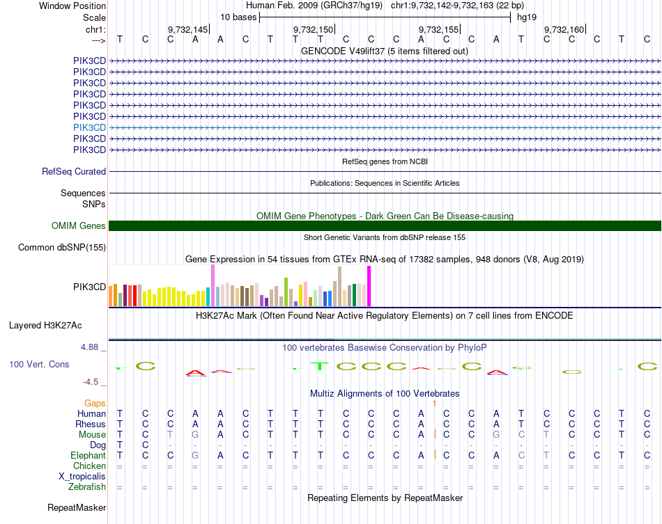Viewport: 662px width, 524px height.
Task: Click the light blue PIK3CD transcript label
Action: pos(89,127)
